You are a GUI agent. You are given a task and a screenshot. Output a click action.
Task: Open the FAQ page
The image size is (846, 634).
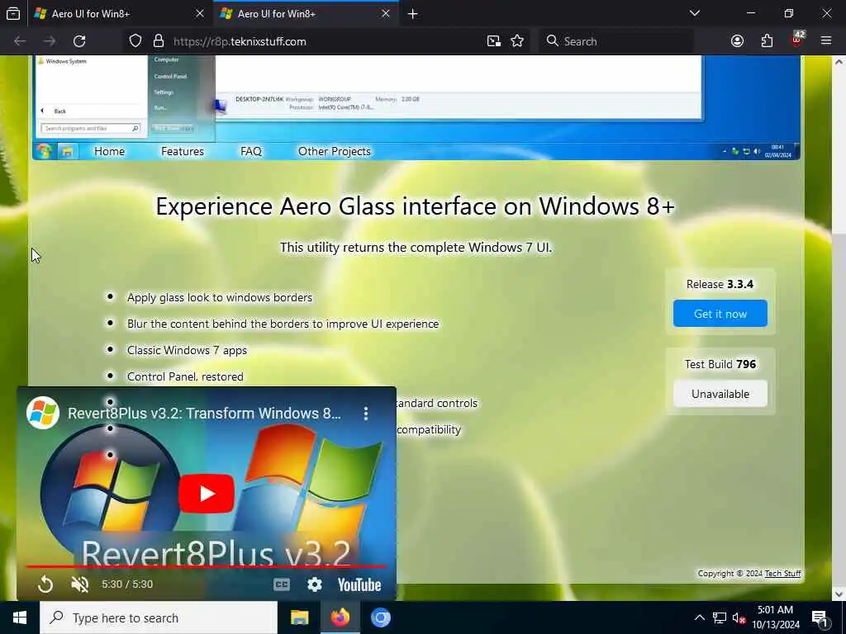tap(251, 152)
